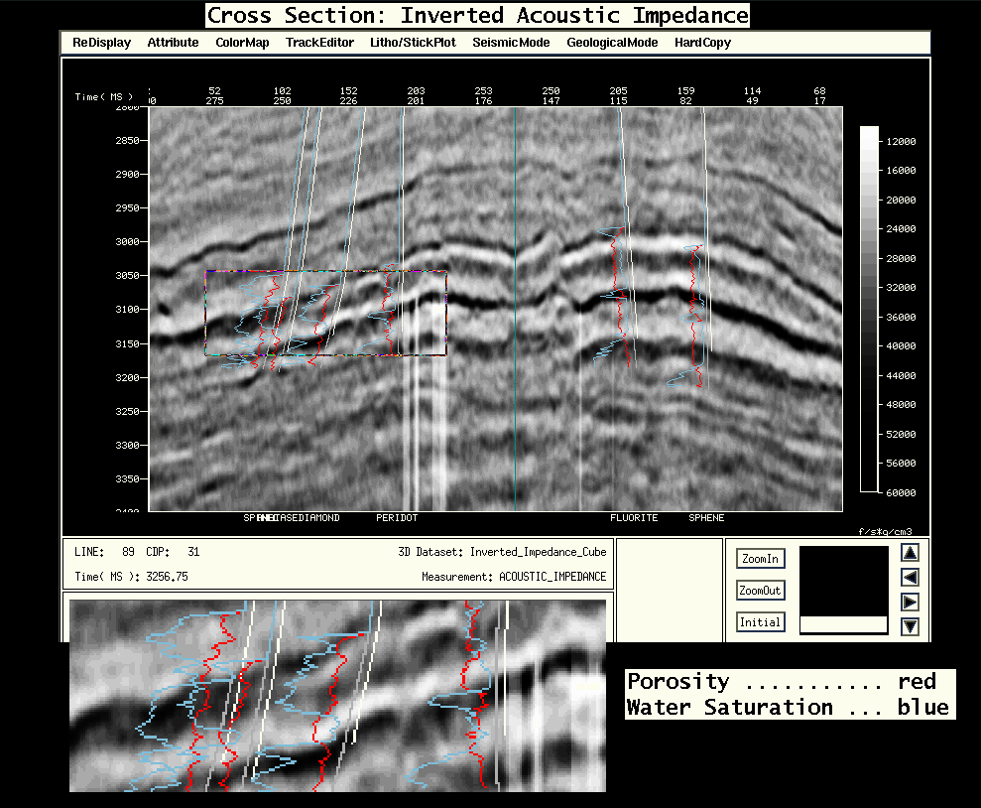Image resolution: width=981 pixels, height=808 pixels.
Task: Click the Initial view button
Action: (760, 622)
